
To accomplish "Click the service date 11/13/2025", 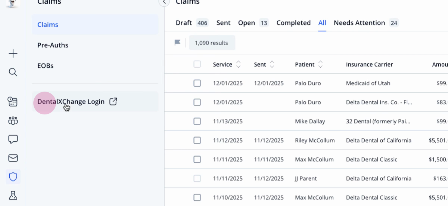I will (228, 122).
